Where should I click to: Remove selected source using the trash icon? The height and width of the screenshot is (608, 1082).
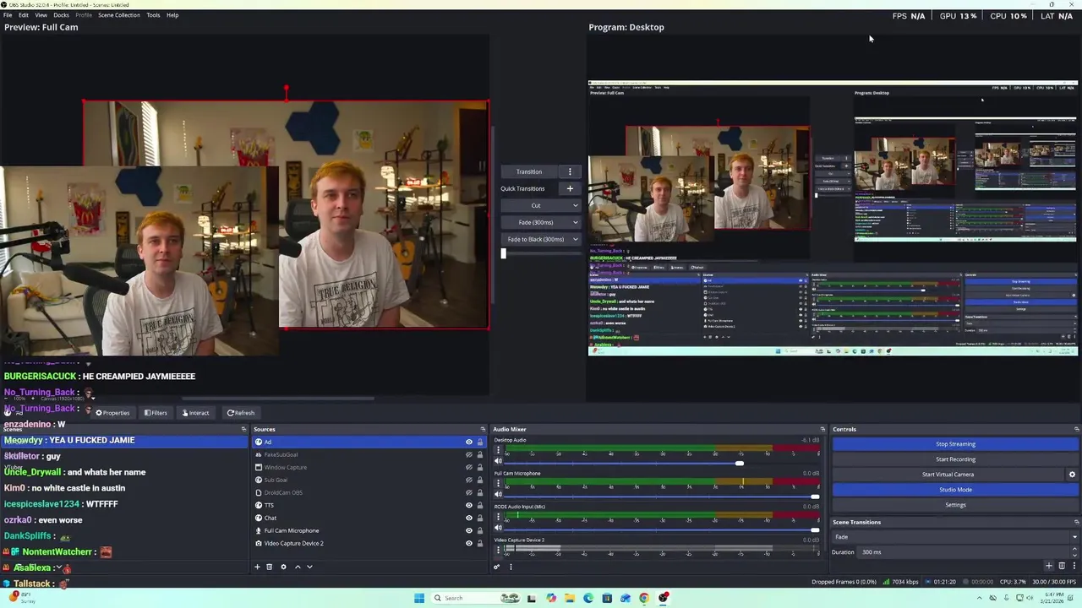270,567
